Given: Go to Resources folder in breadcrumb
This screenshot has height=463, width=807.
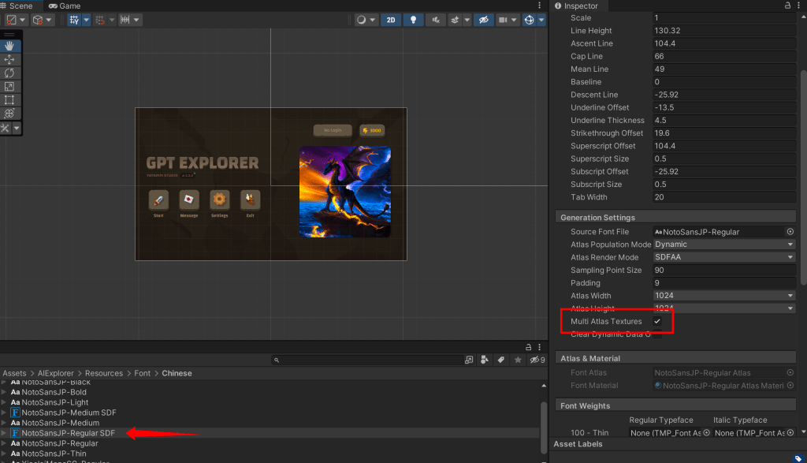Looking at the screenshot, I should pyautogui.click(x=104, y=373).
